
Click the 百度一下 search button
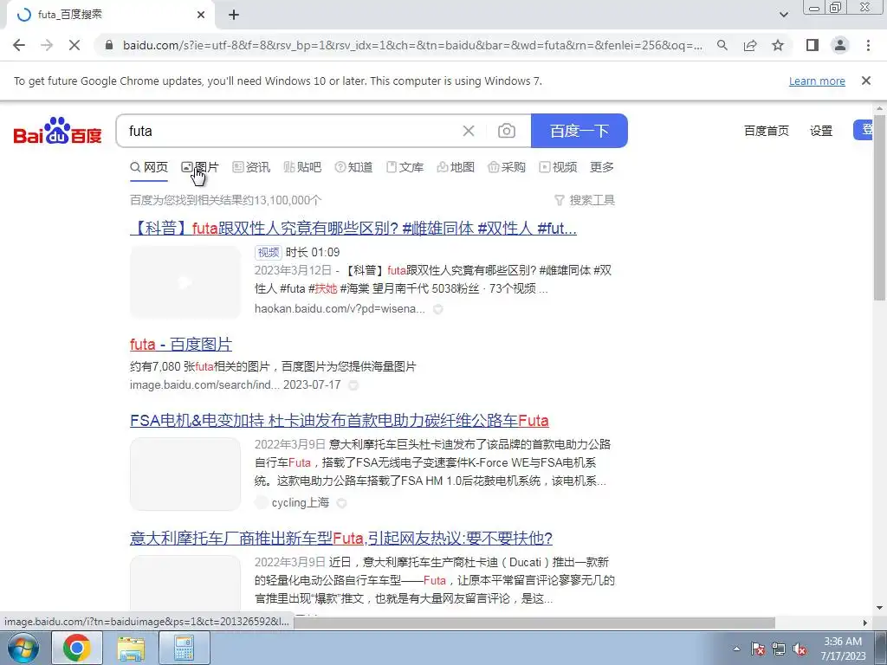coord(579,131)
